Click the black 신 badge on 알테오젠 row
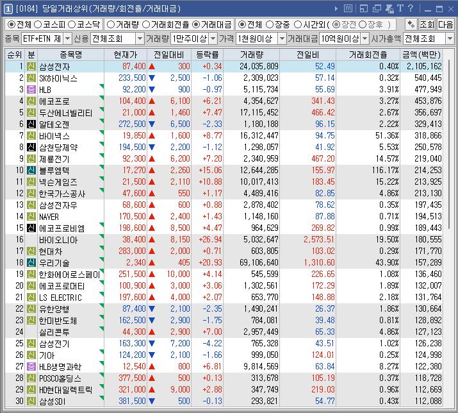 click(x=31, y=124)
